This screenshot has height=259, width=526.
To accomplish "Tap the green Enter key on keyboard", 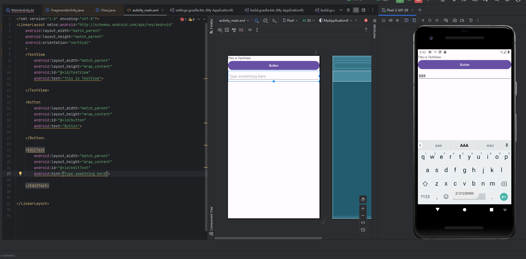I will pyautogui.click(x=504, y=197).
